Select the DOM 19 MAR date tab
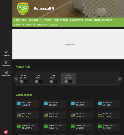 point(24,79)
